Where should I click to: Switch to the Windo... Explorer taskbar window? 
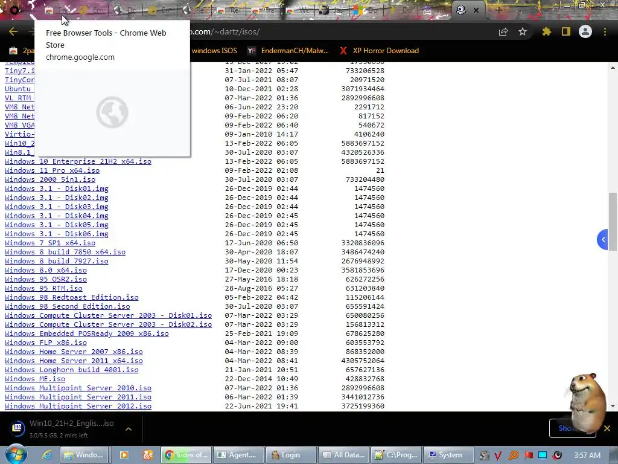[84, 455]
